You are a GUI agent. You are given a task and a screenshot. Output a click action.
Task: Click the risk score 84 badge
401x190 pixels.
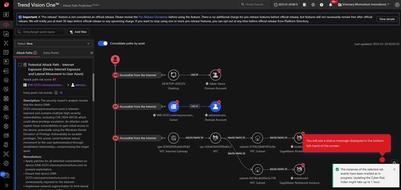pos(115,138)
